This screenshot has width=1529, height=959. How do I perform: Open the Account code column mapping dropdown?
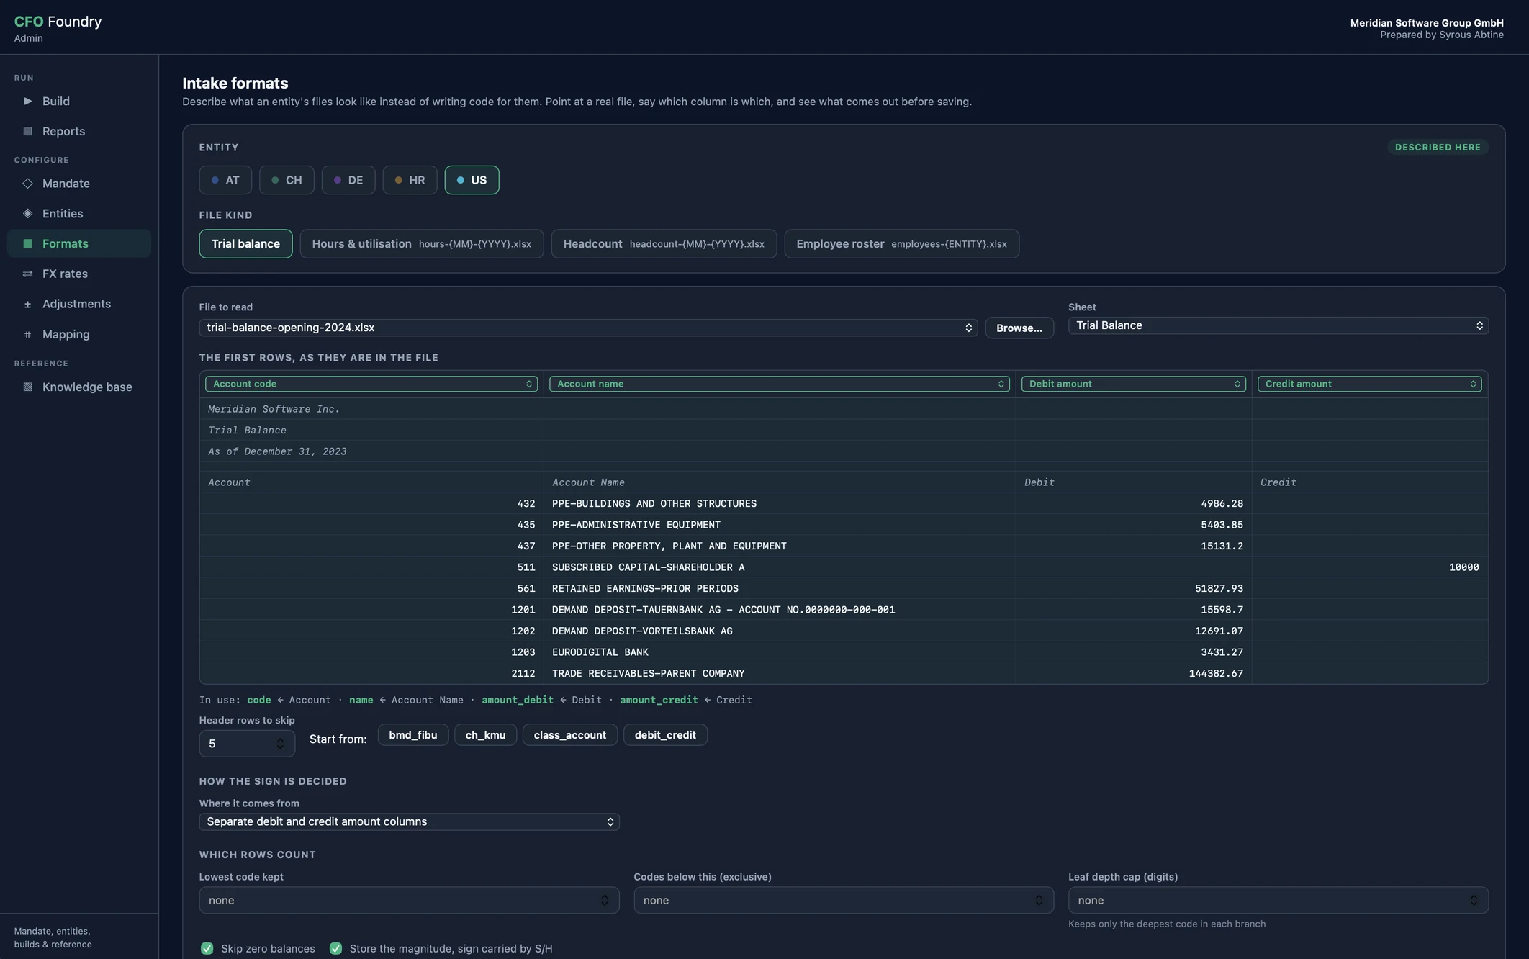click(371, 384)
